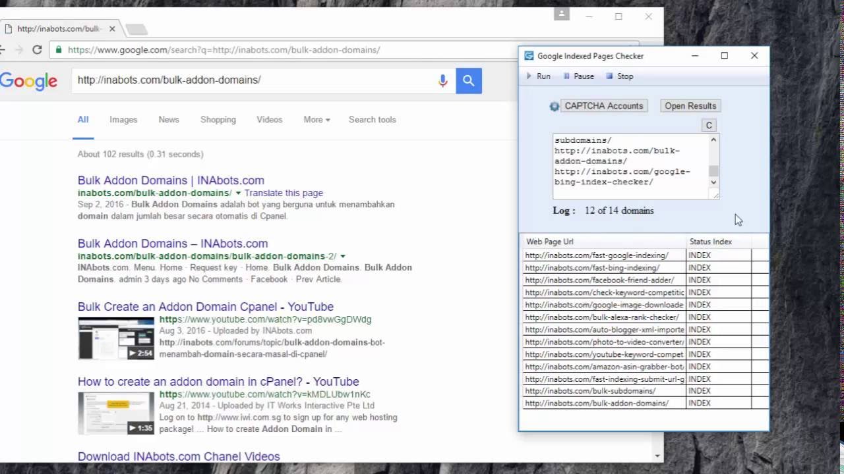Expand the More search options dropdown
Screen dimensions: 844x474
tap(316, 120)
